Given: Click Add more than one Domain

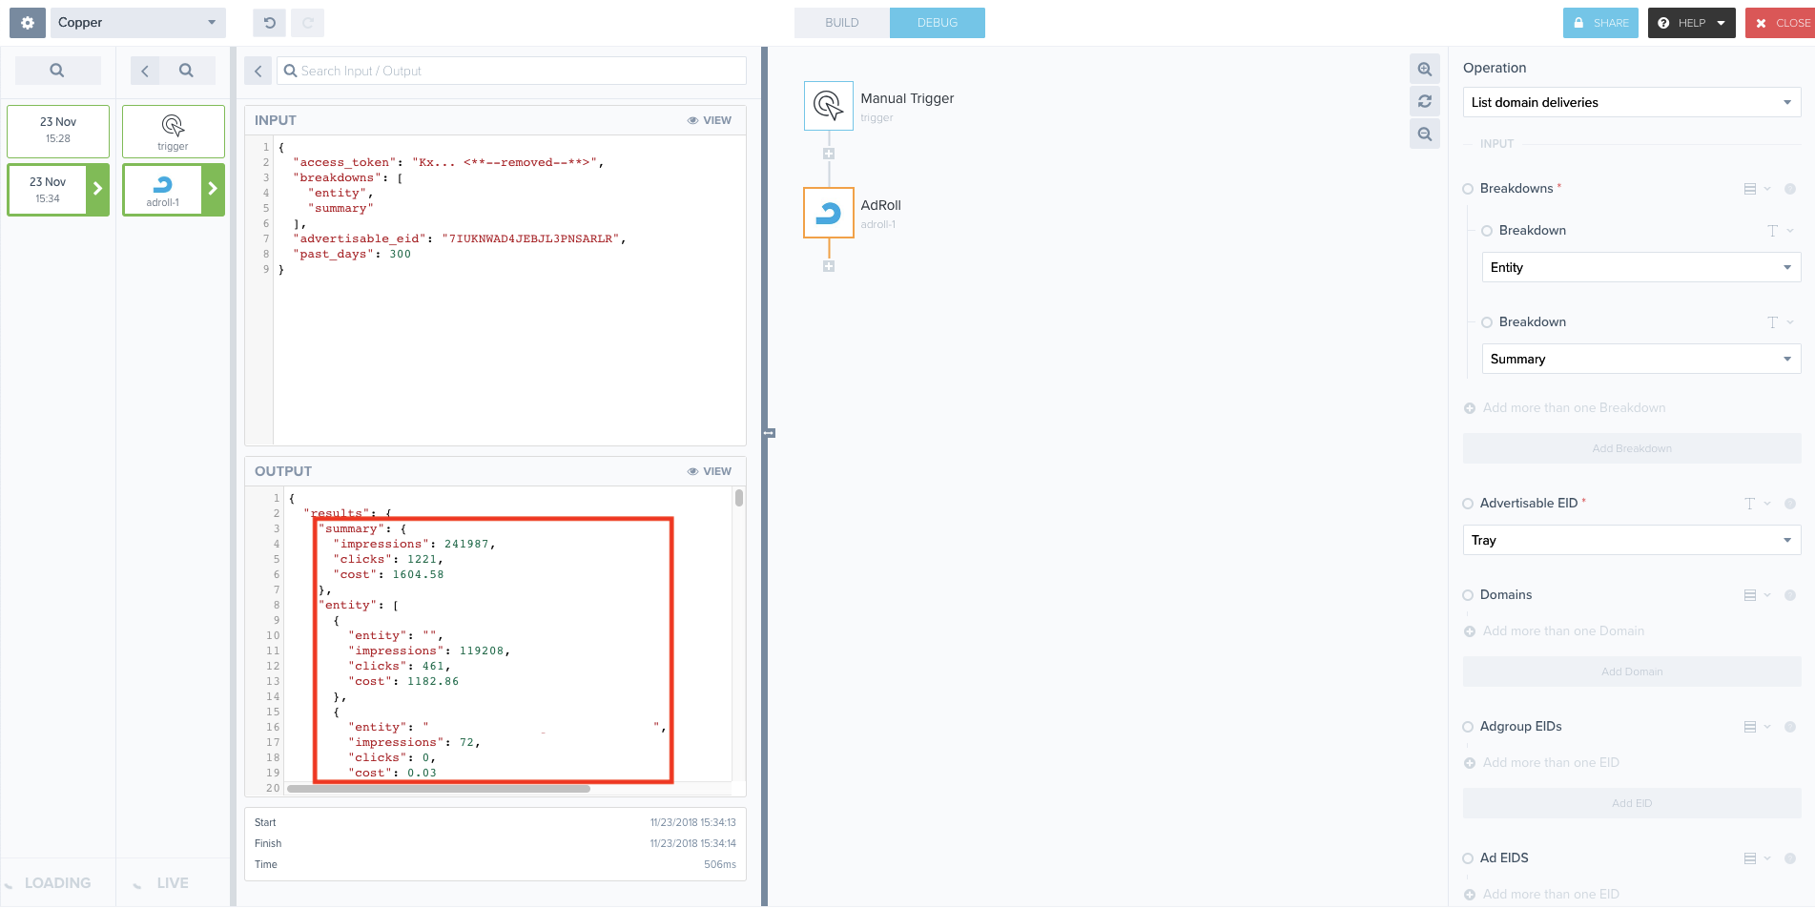Looking at the screenshot, I should click(1562, 630).
